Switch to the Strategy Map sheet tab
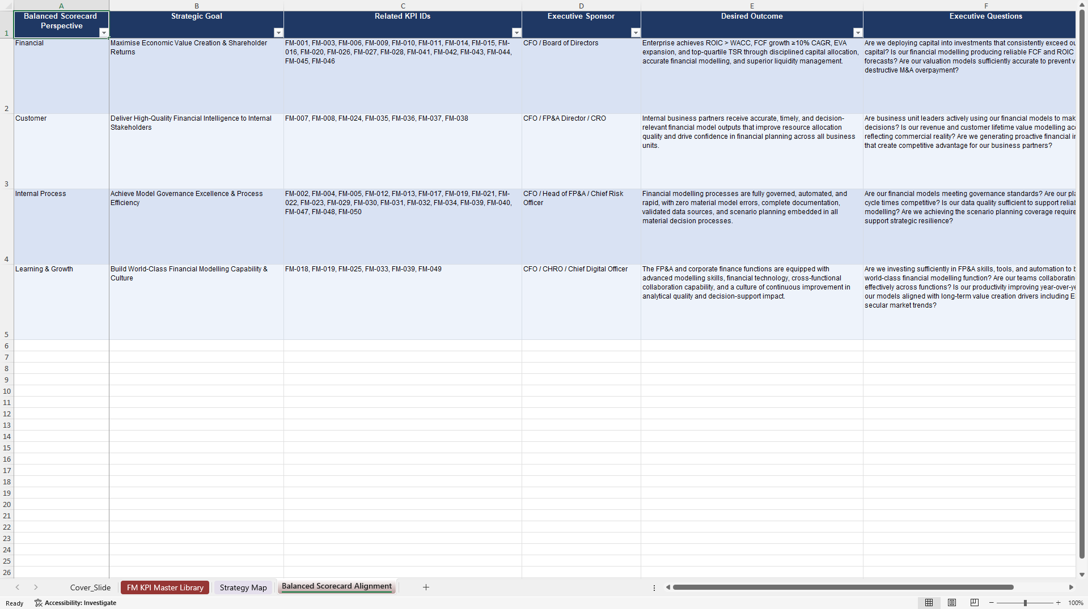The height and width of the screenshot is (609, 1088). [x=243, y=587]
